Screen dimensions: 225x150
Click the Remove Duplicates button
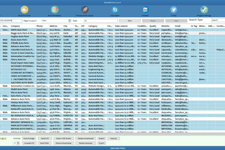[x=63, y=143]
